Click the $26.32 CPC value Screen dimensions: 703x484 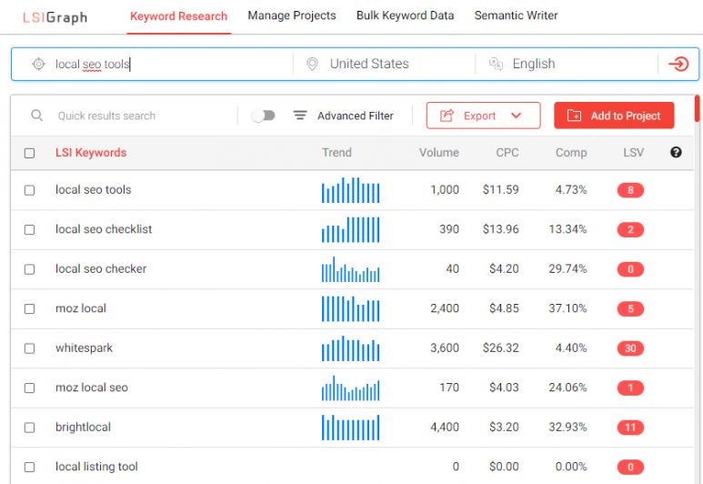[500, 348]
